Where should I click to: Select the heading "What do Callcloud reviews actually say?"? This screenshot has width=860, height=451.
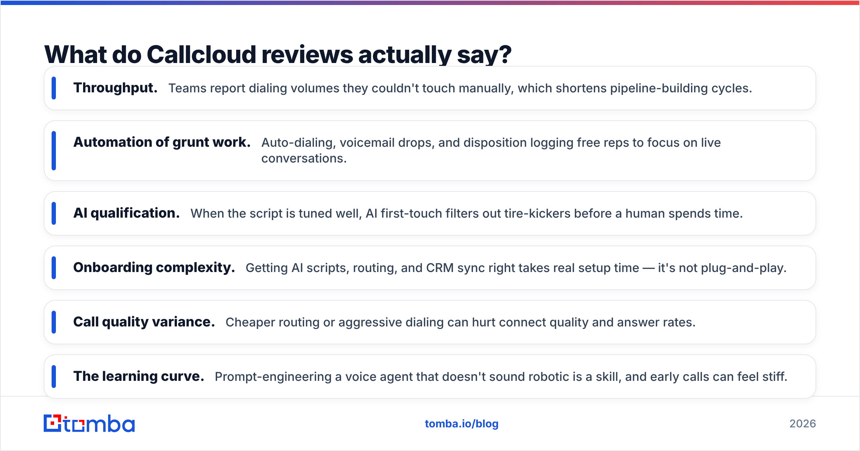click(278, 54)
